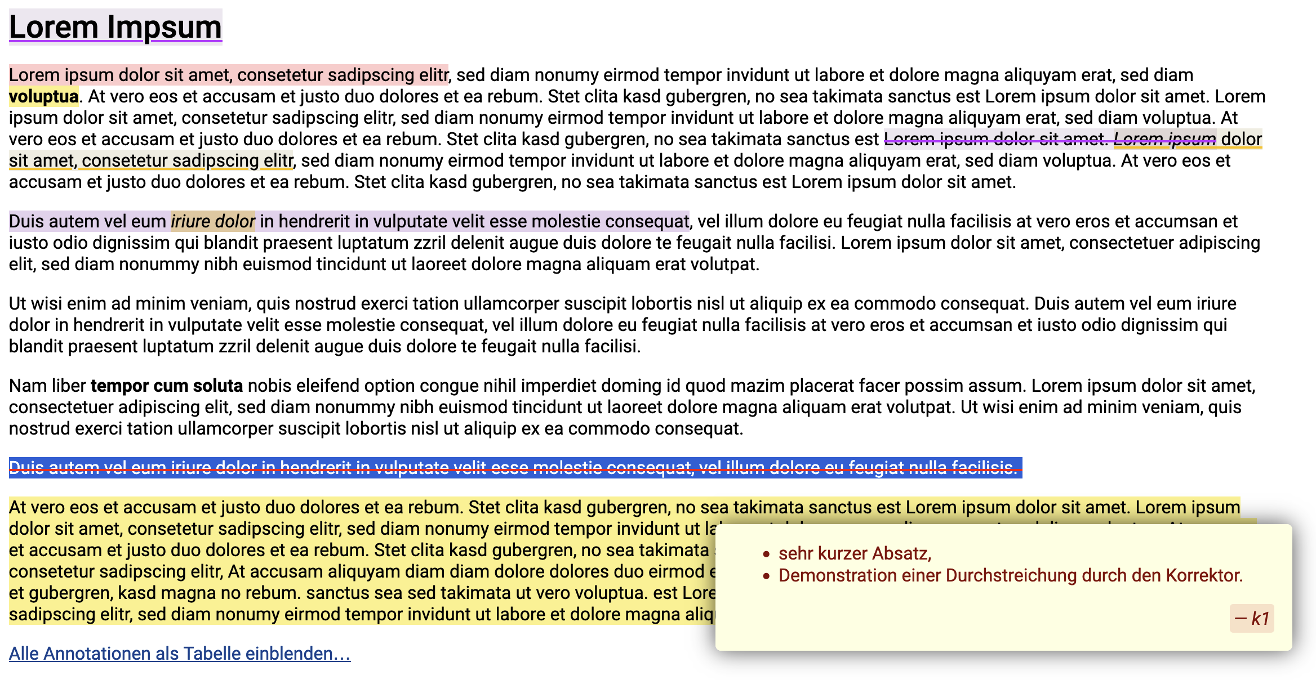Click blue struck-through 'Duis autem vel eum iriure' paragraph
This screenshot has height=680, width=1316.
click(x=515, y=468)
